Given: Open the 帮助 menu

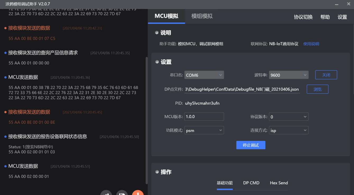Looking at the screenshot, I should click(x=325, y=17).
